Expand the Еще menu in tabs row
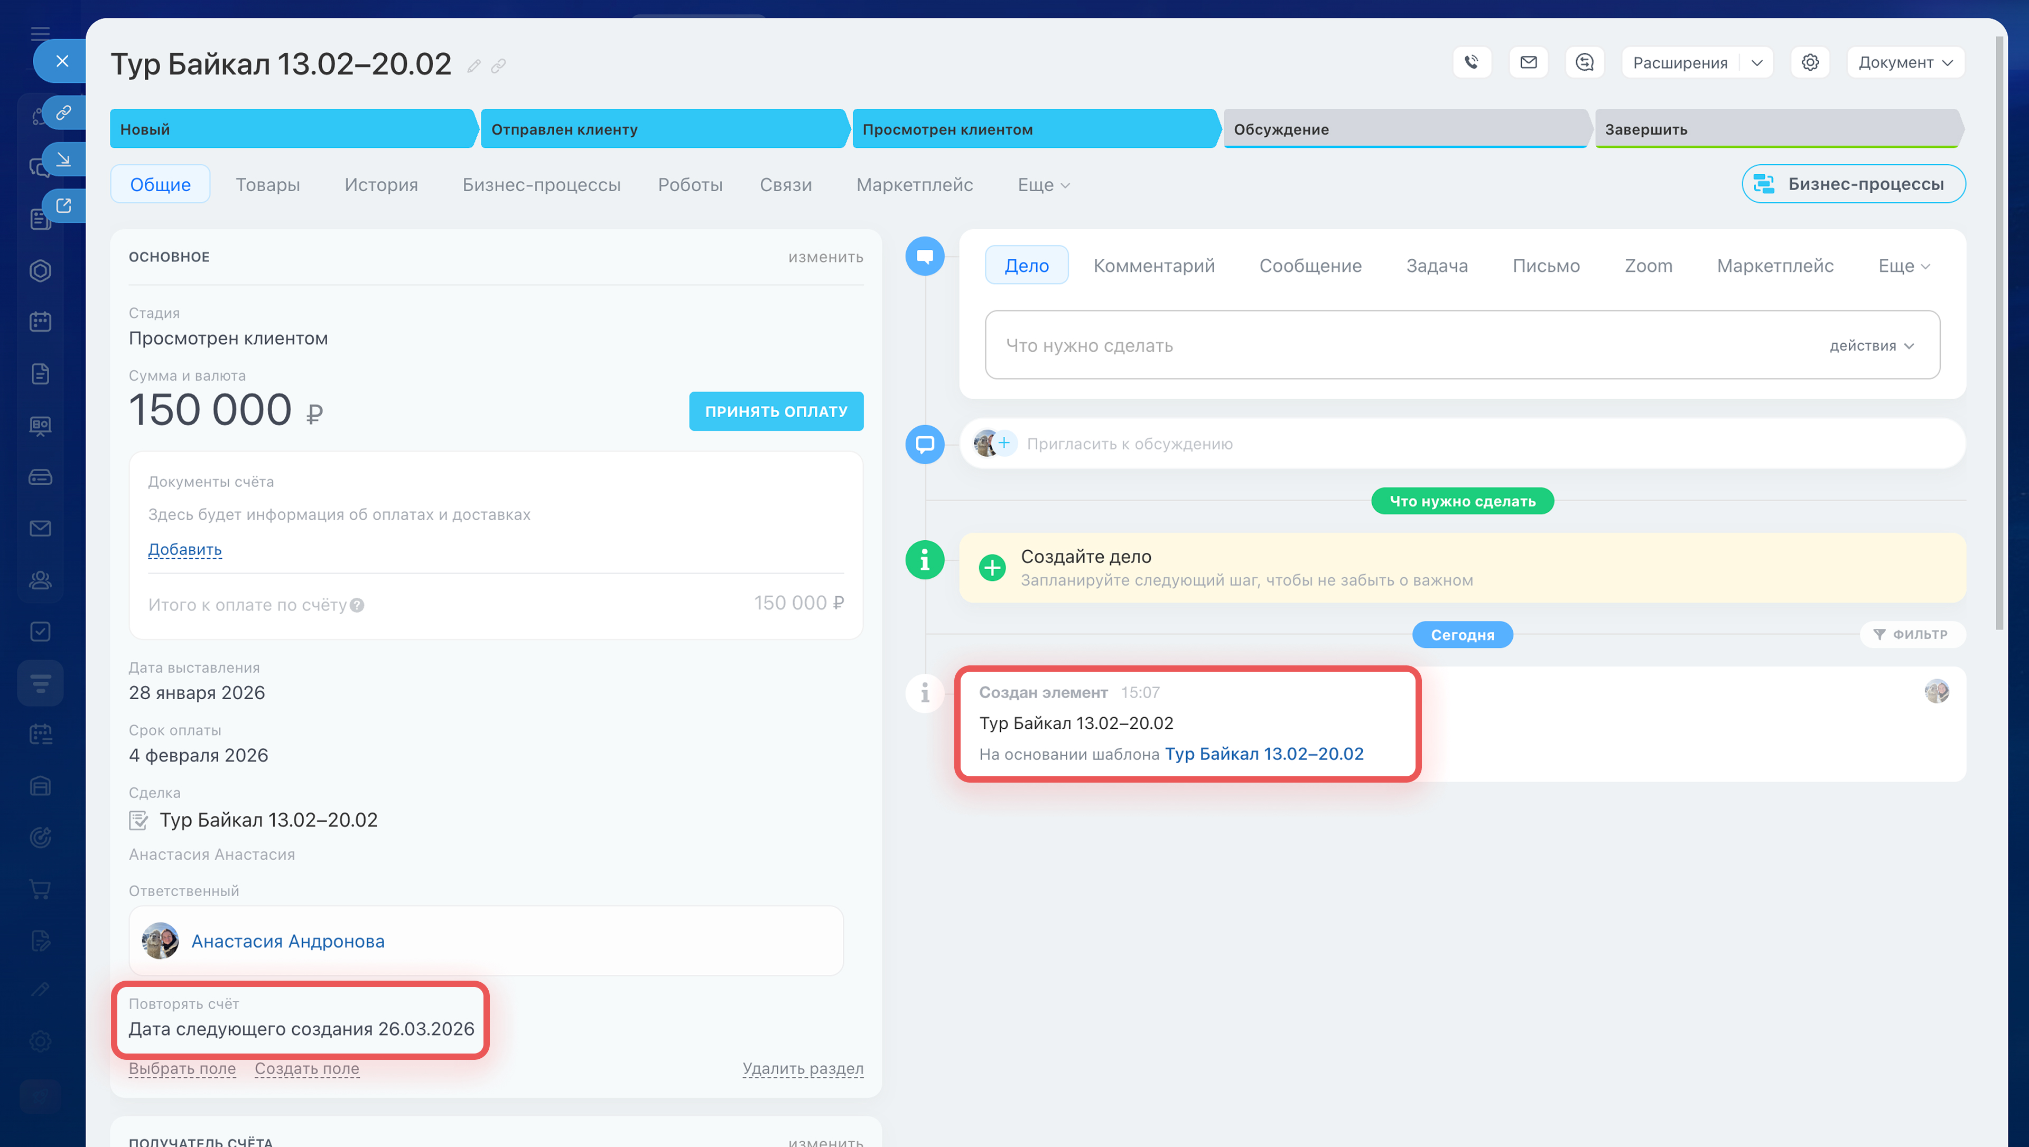2029x1147 pixels. tap(1043, 184)
